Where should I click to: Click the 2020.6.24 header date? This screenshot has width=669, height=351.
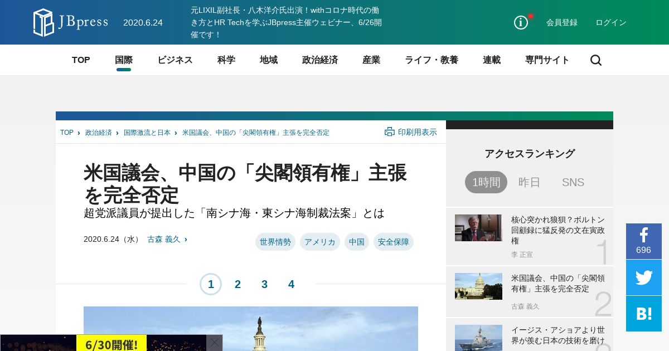[143, 23]
